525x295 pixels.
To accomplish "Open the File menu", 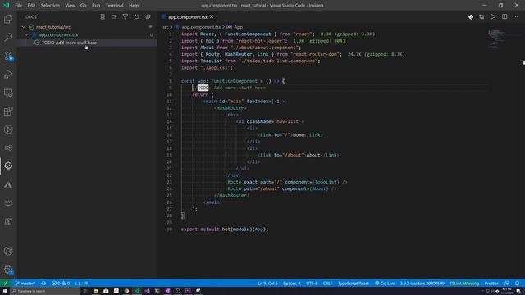I will click(x=18, y=6).
